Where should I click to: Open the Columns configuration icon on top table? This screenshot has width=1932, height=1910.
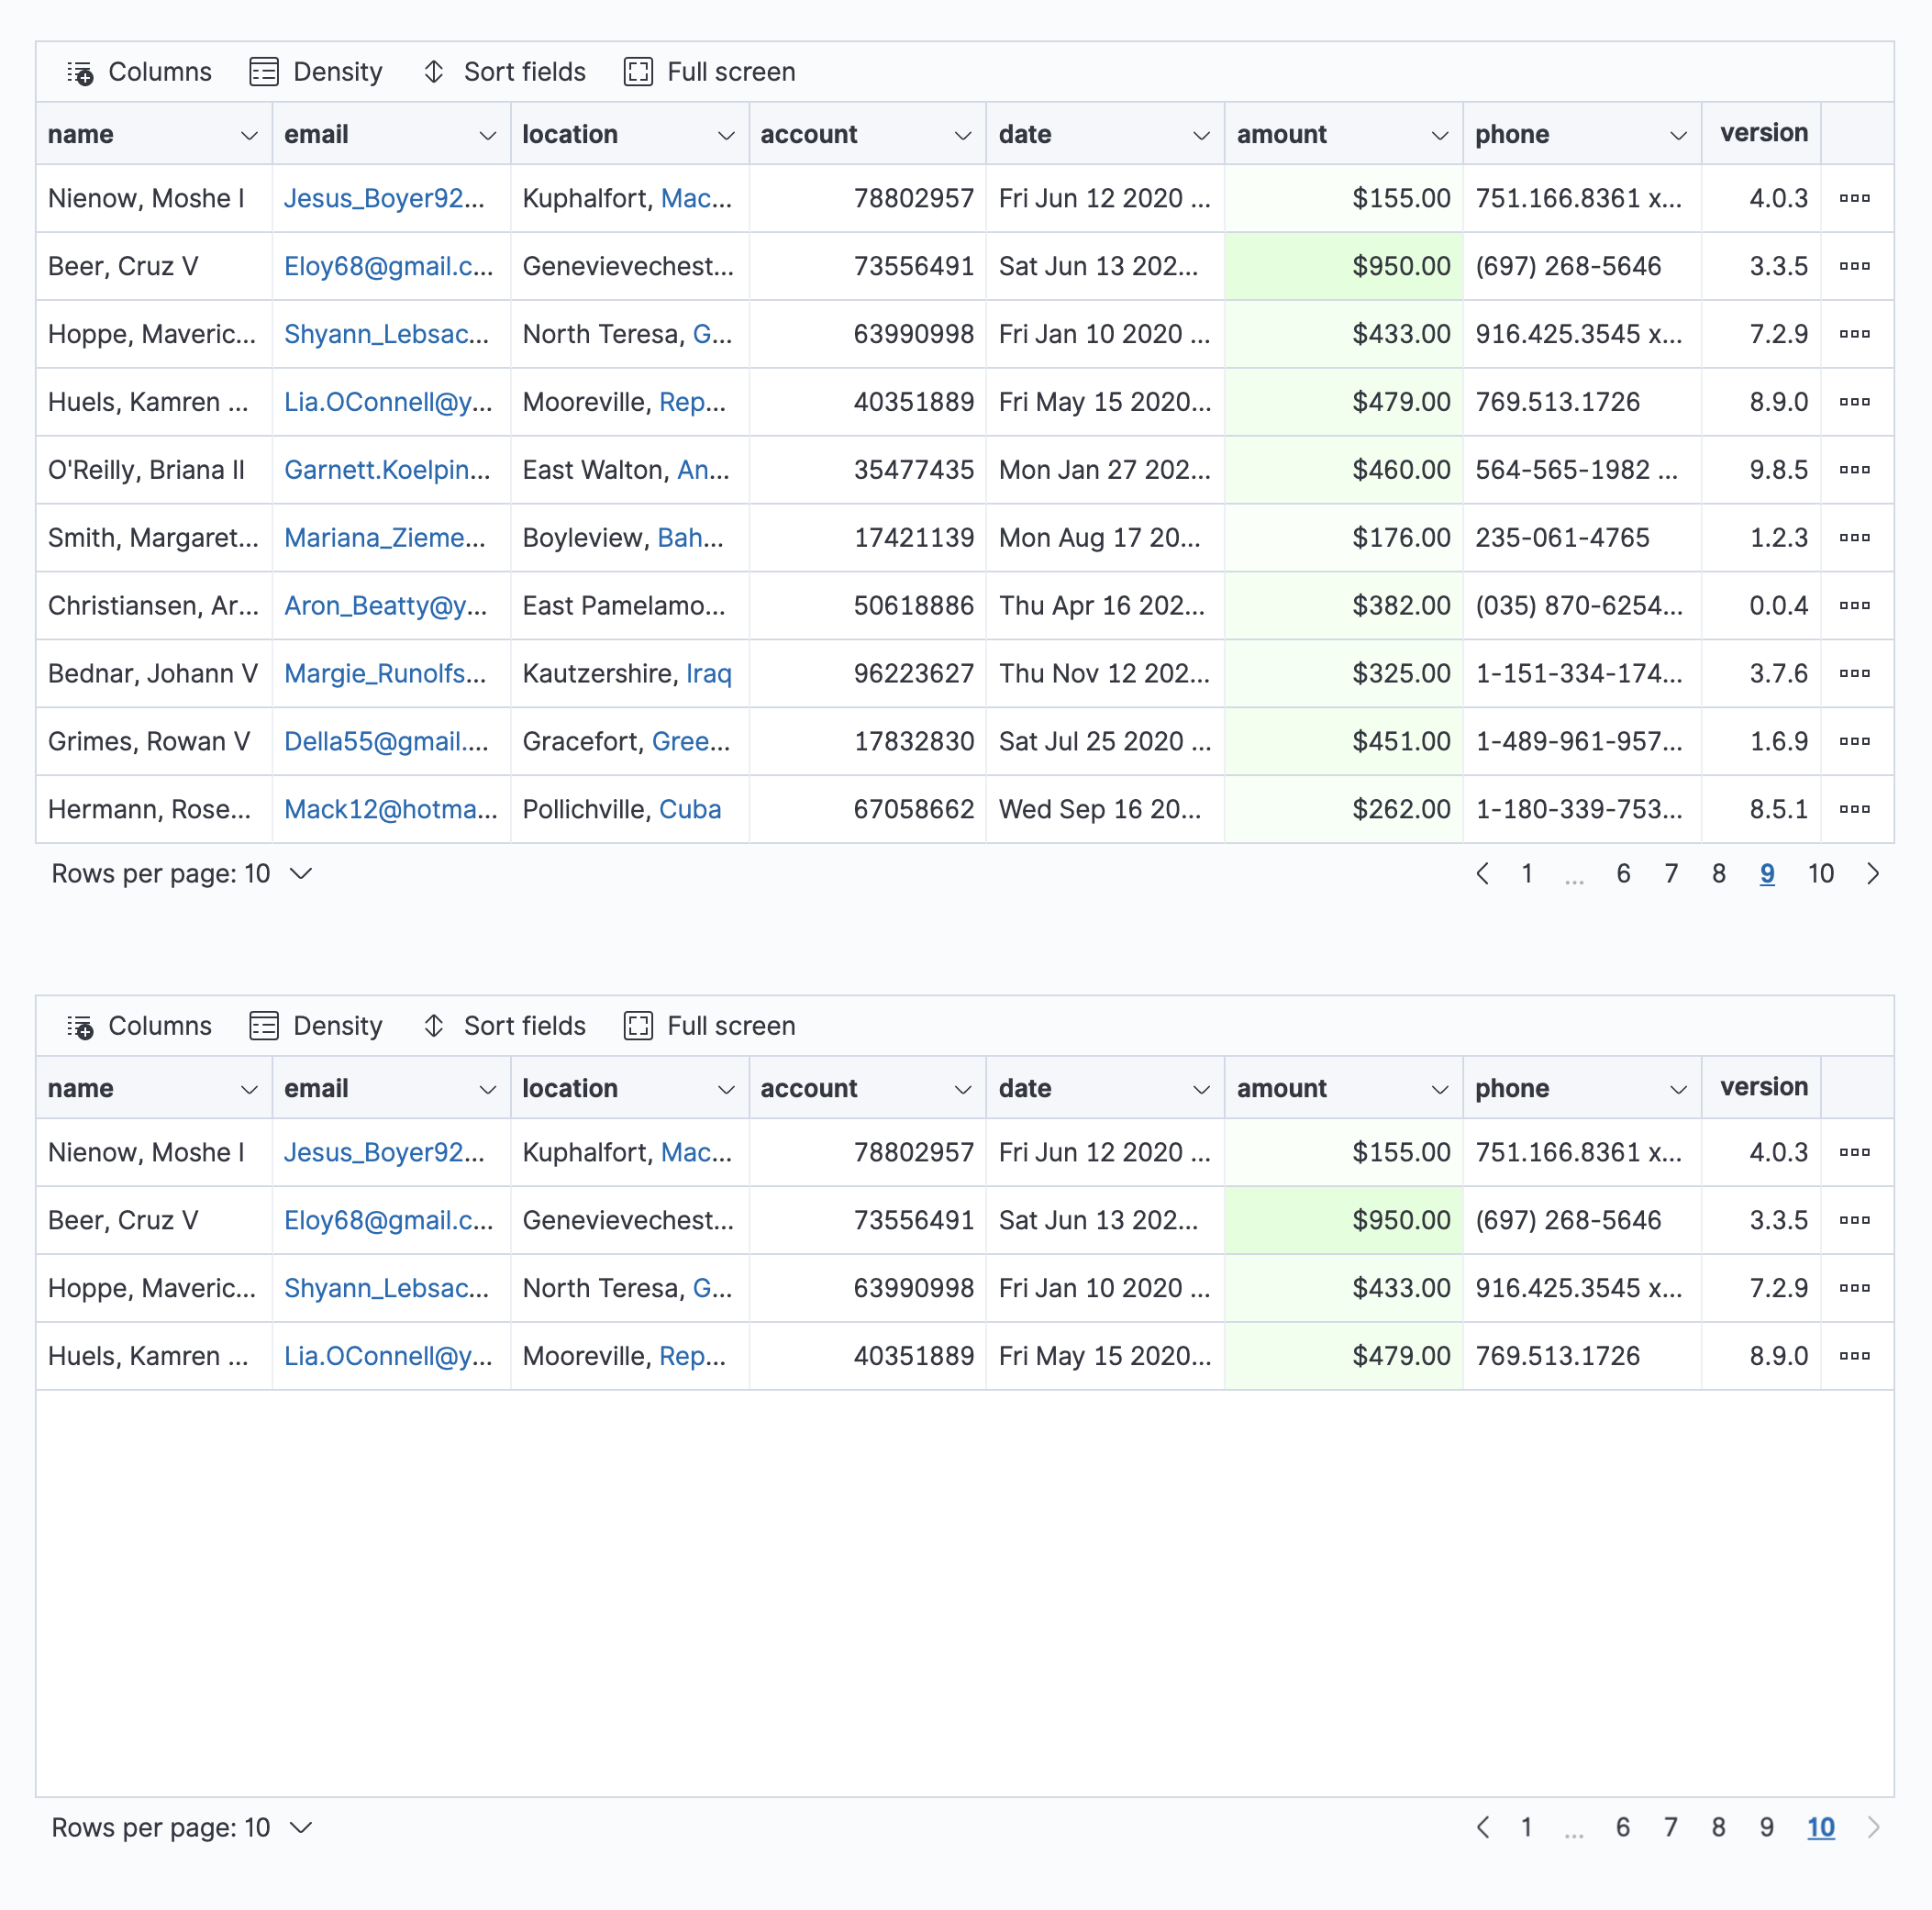coord(80,71)
